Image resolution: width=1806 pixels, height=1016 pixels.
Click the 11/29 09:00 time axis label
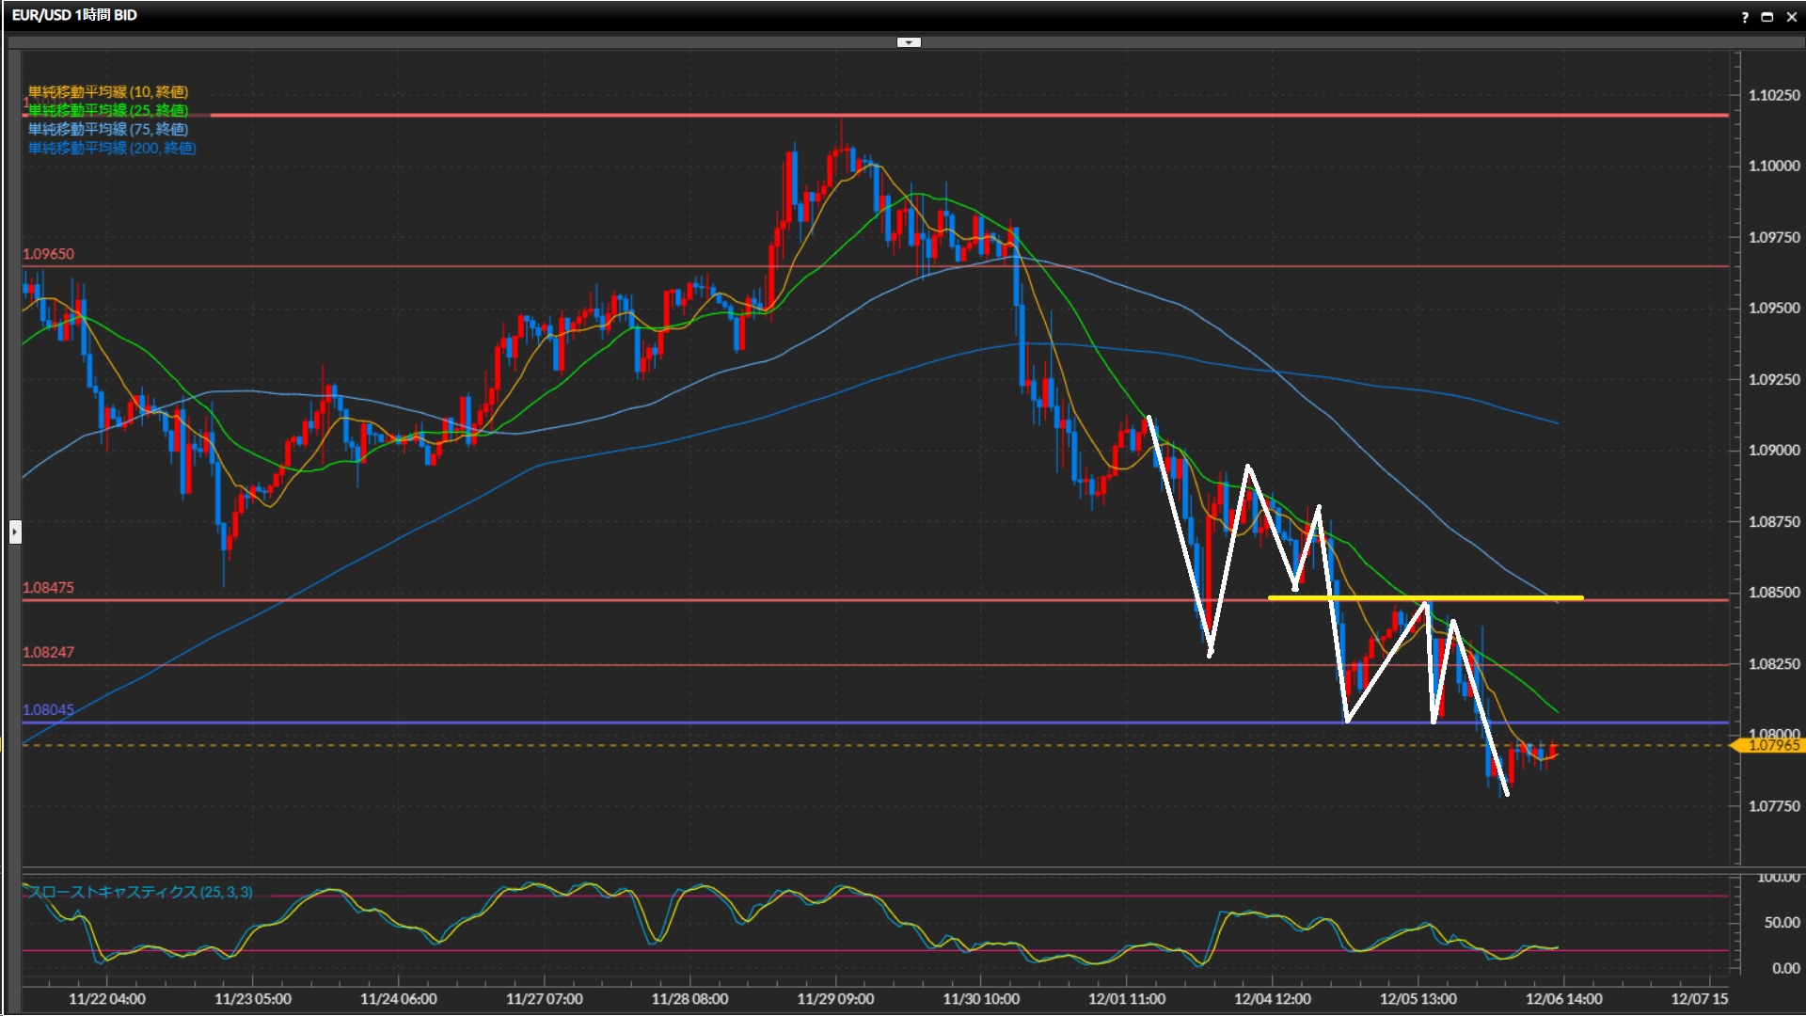pyautogui.click(x=835, y=999)
